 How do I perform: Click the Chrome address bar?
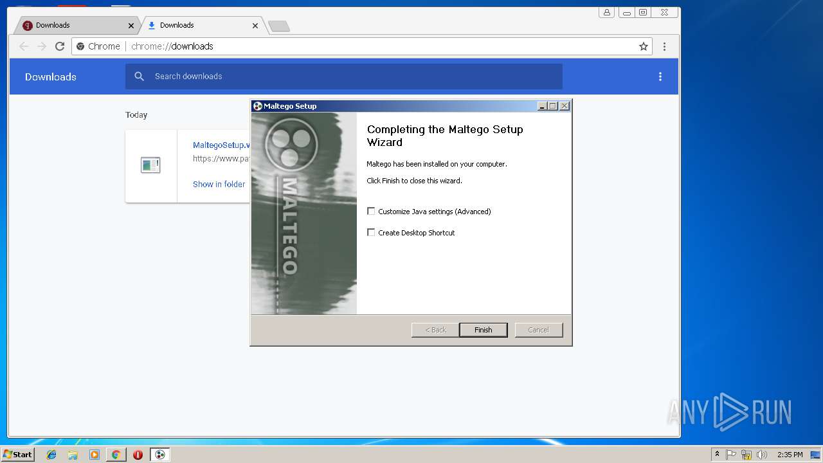[x=362, y=46]
